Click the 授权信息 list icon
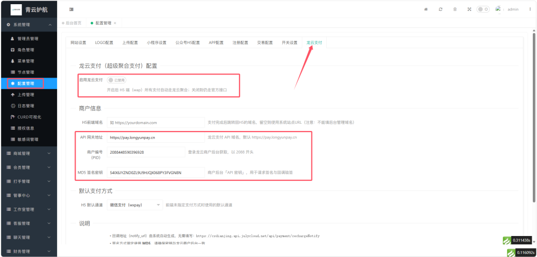 [x=13, y=128]
